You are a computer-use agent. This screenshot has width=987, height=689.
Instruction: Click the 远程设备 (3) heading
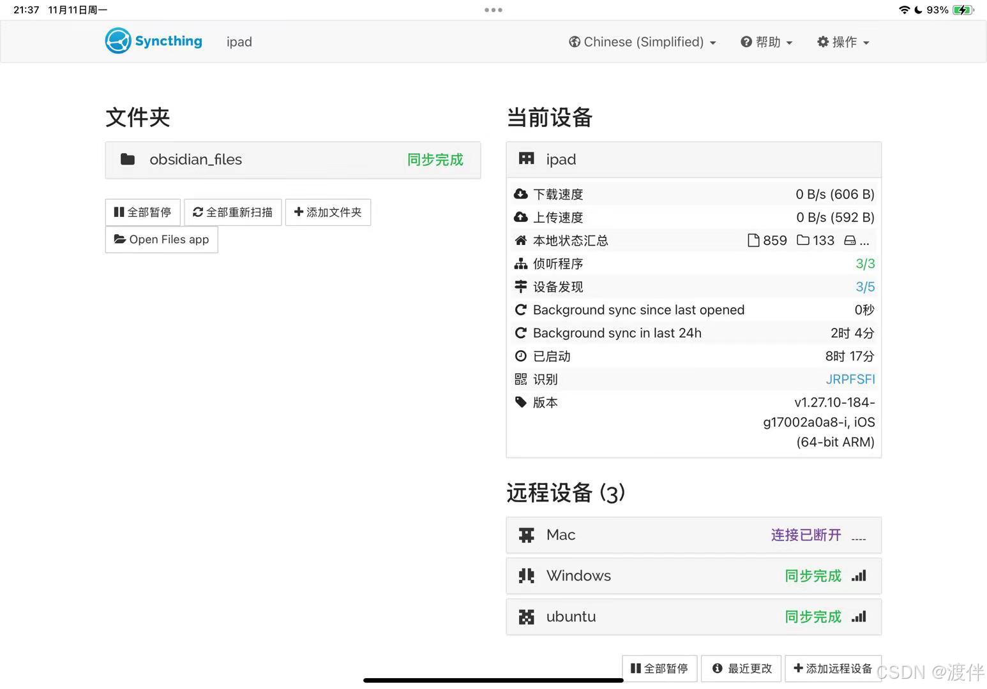click(566, 493)
